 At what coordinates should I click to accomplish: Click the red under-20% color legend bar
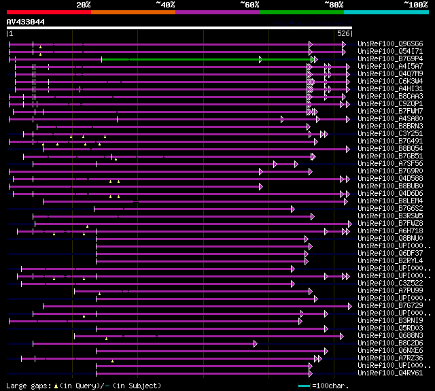click(49, 12)
